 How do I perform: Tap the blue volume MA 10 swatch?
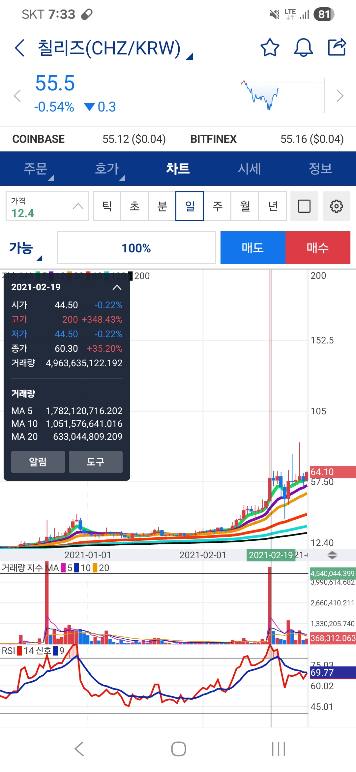click(x=76, y=568)
